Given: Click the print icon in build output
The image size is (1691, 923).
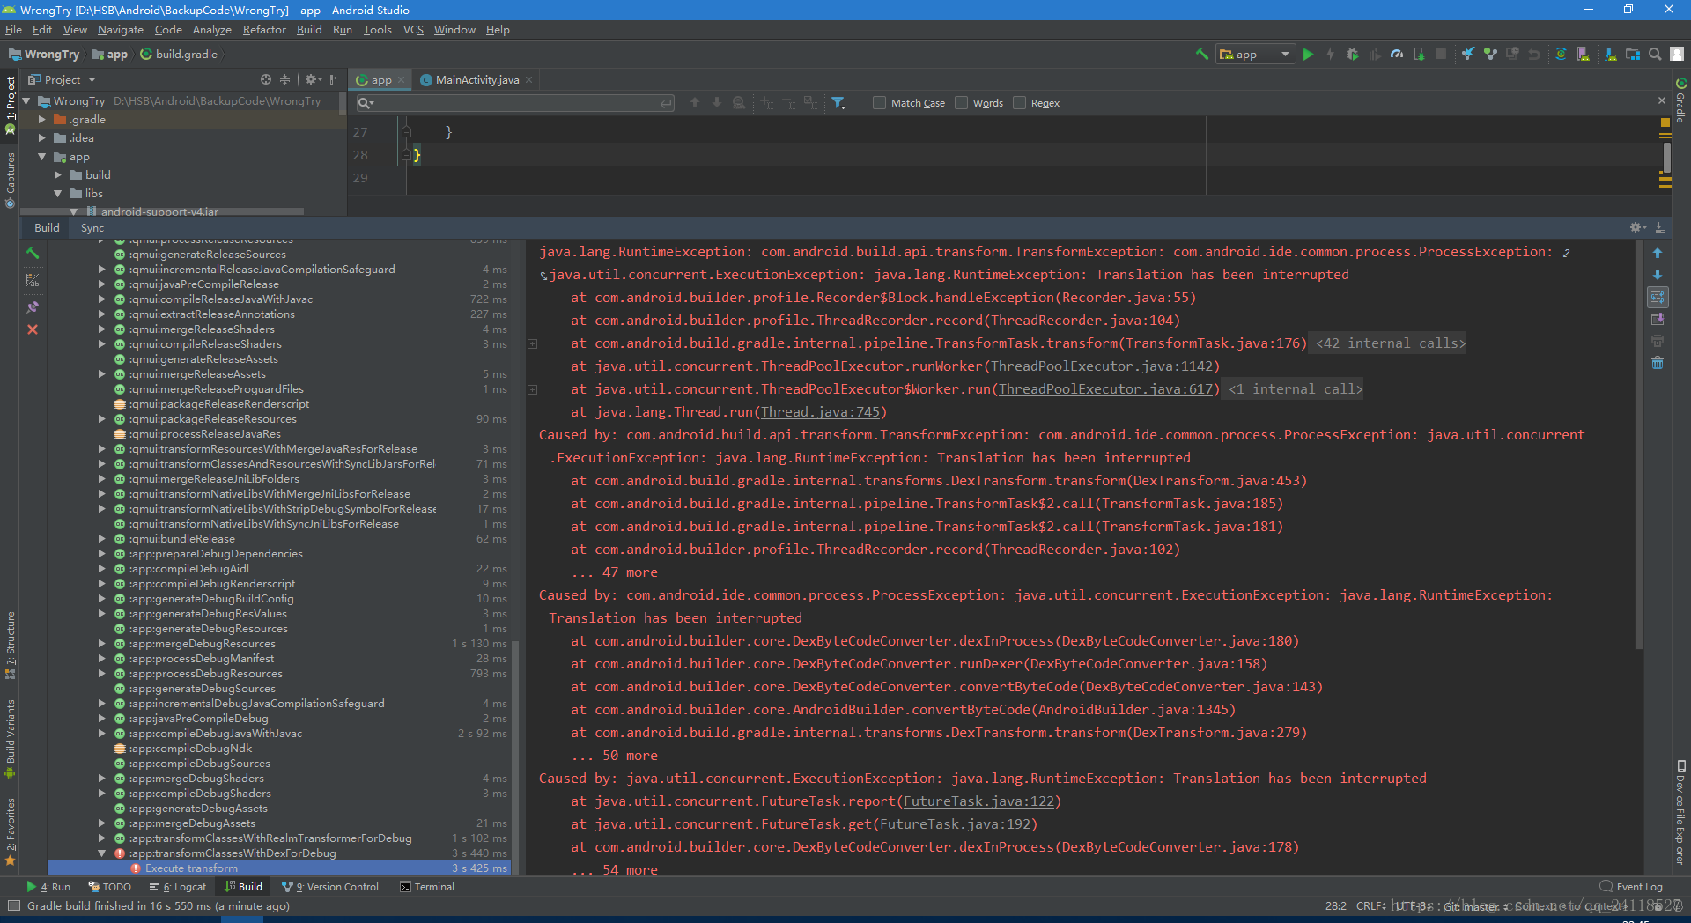Looking at the screenshot, I should [1658, 341].
